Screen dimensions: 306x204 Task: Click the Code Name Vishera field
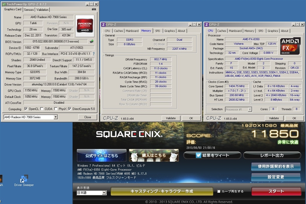coord(238,44)
